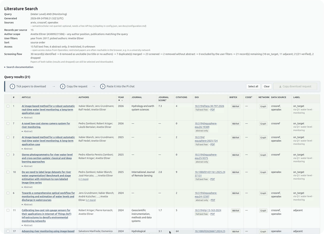The image size is (324, 234).
Task: Open article 'A novel low-cost stereo camera system'
Action: [46, 125]
